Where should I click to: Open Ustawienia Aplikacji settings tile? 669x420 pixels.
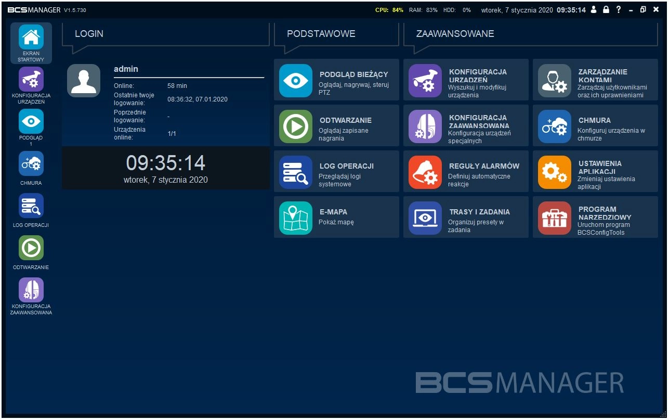pyautogui.click(x=595, y=171)
